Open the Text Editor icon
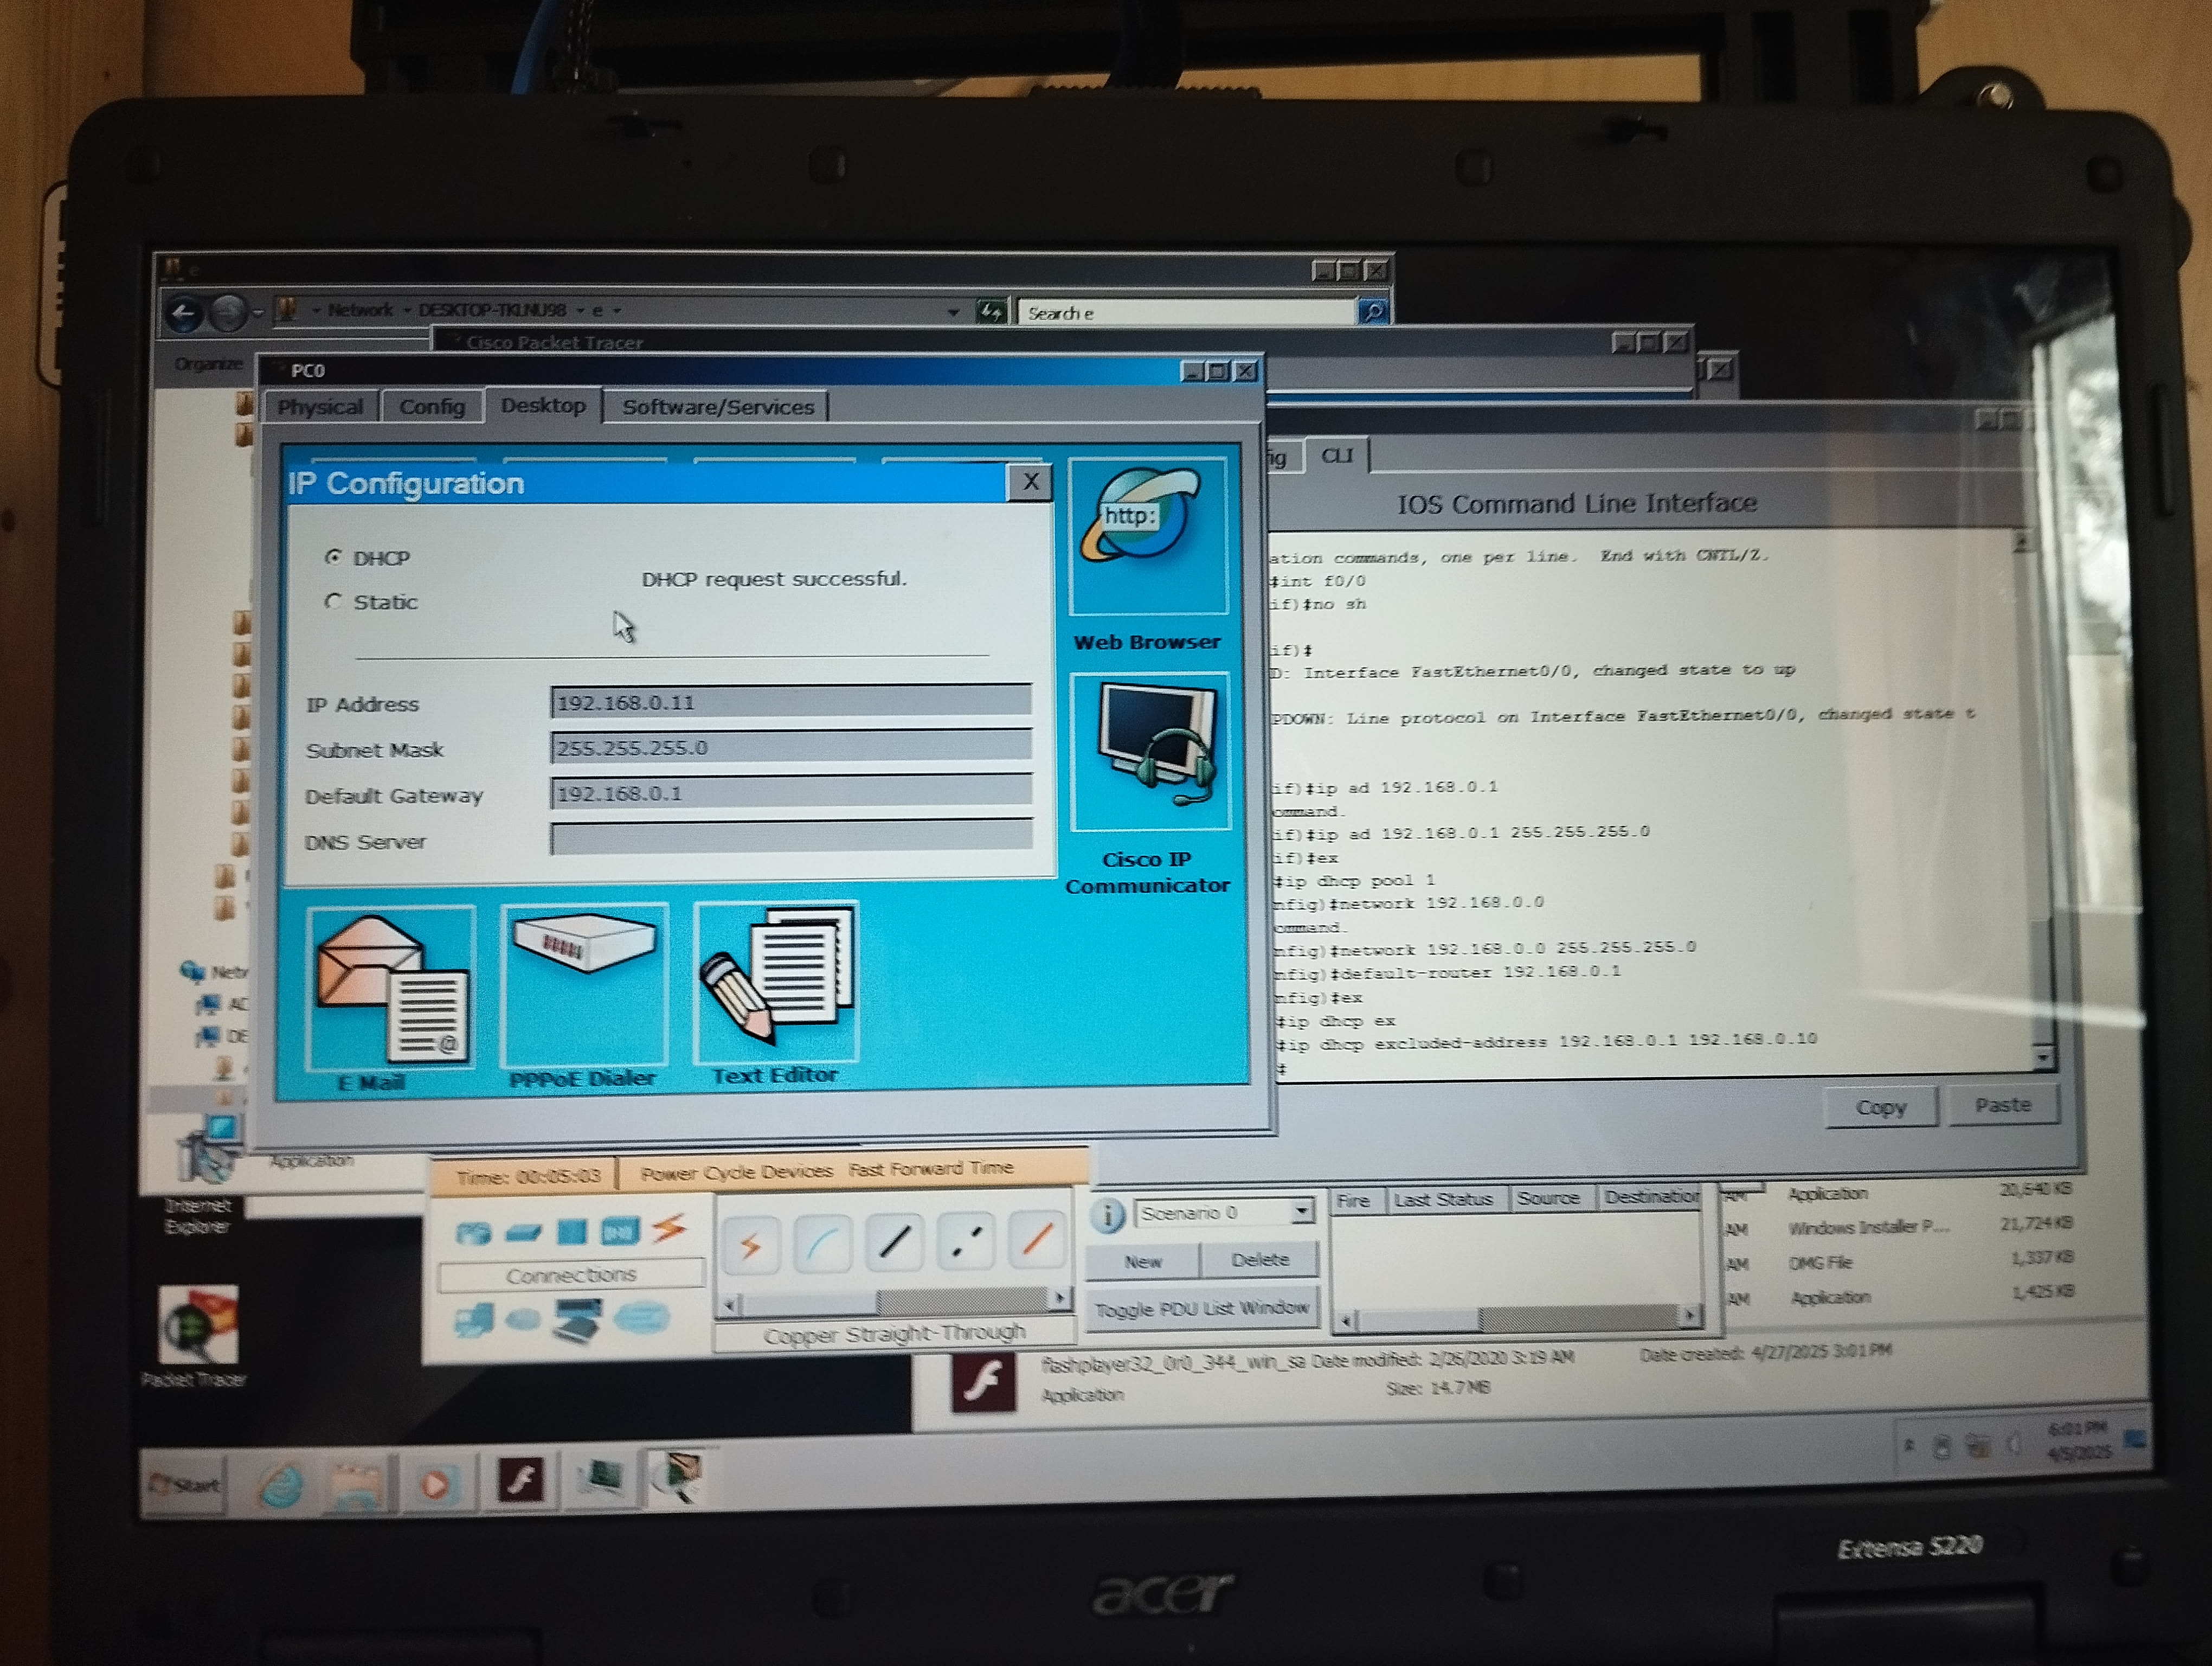 pyautogui.click(x=776, y=982)
